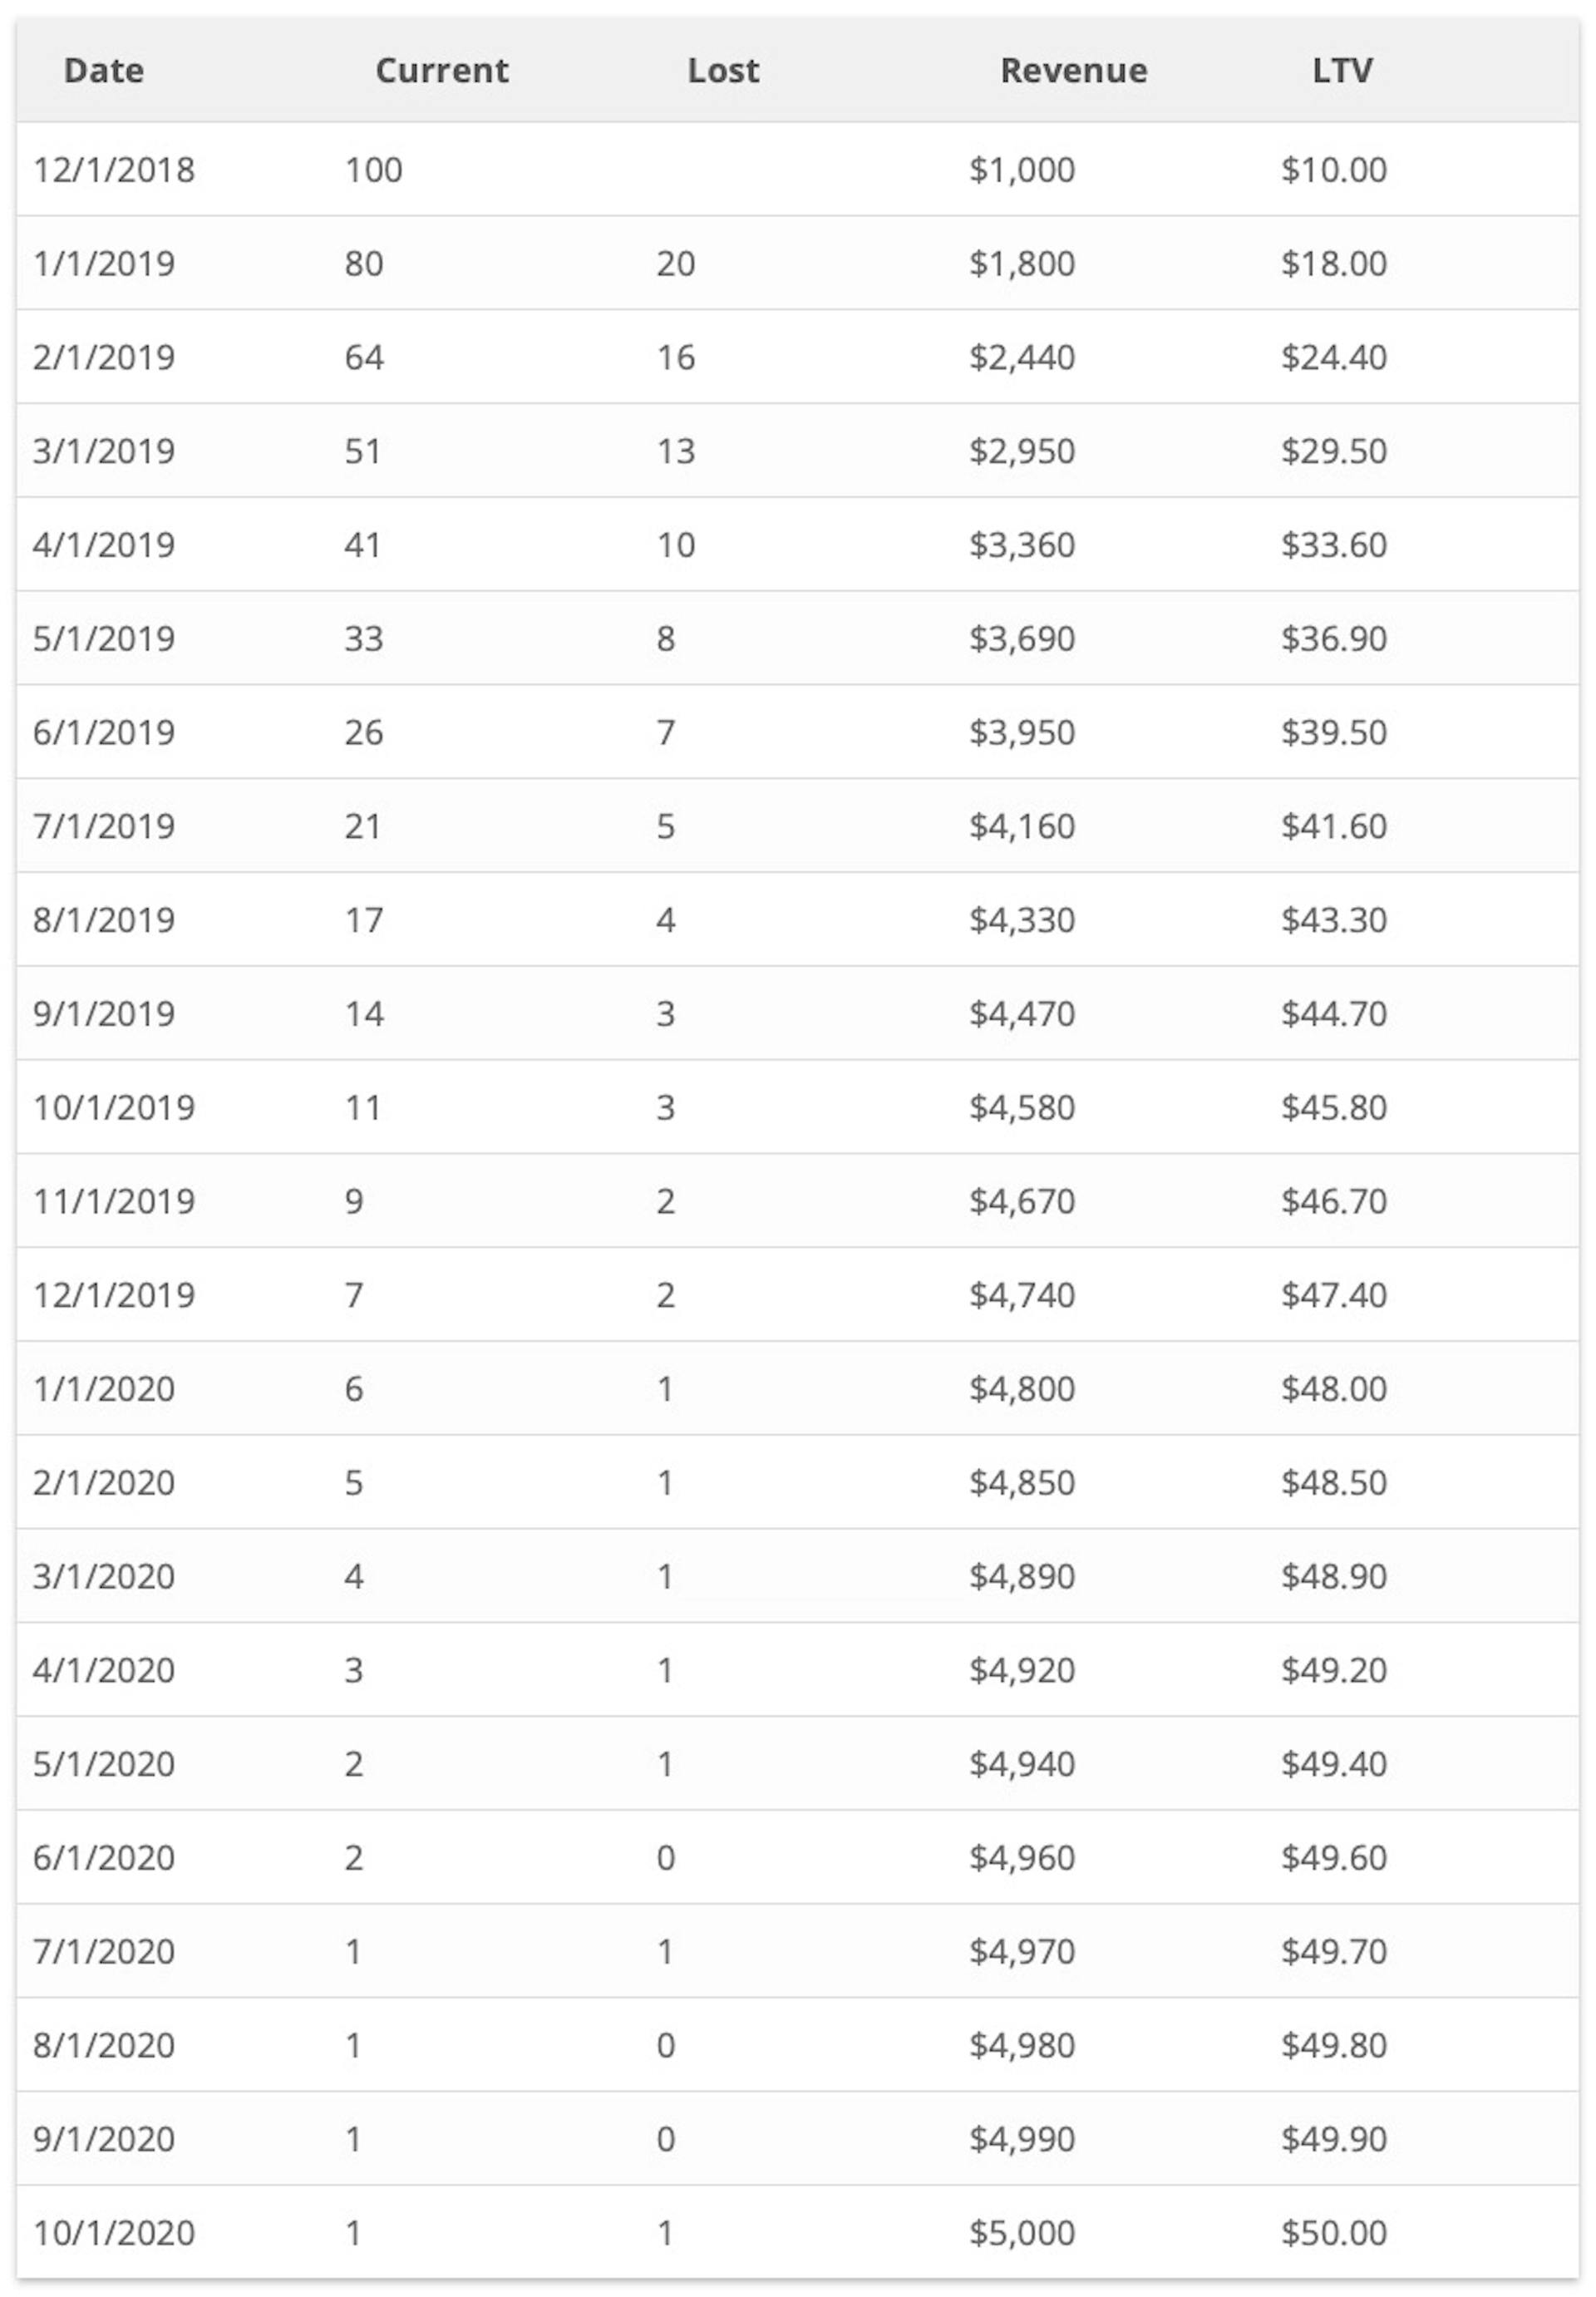
Task: Click the 12/1/2018 date cell
Action: (114, 170)
